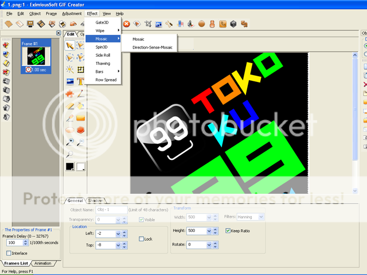Uncheck the Keep Ratio checkbox
Viewport: 367px width, 275px height.
[228, 231]
